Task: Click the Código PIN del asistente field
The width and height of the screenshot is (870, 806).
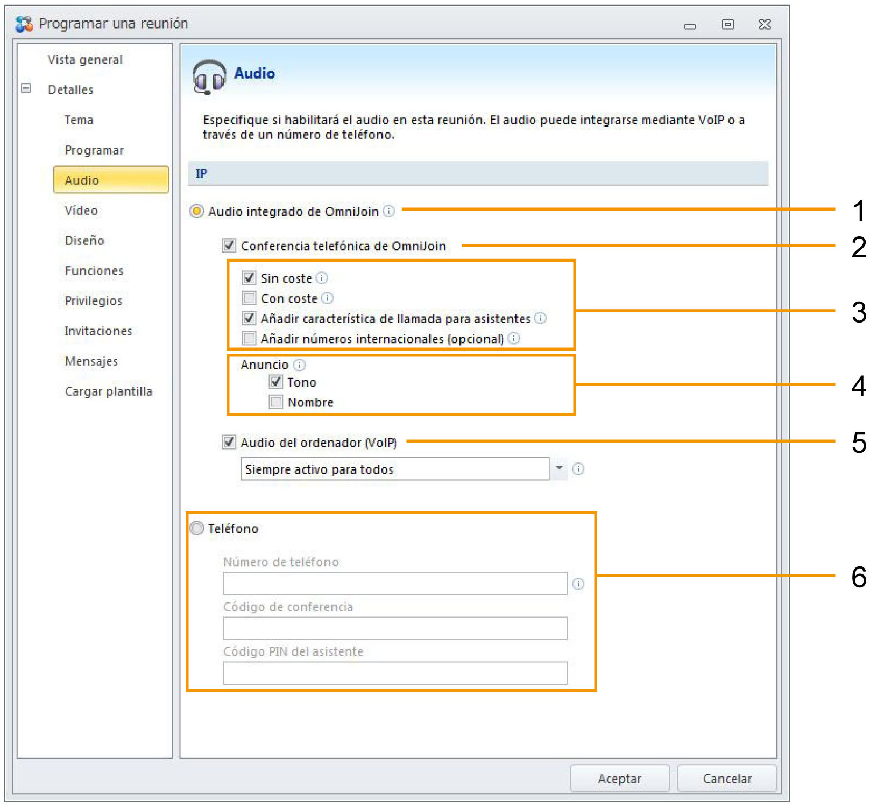Action: click(395, 673)
